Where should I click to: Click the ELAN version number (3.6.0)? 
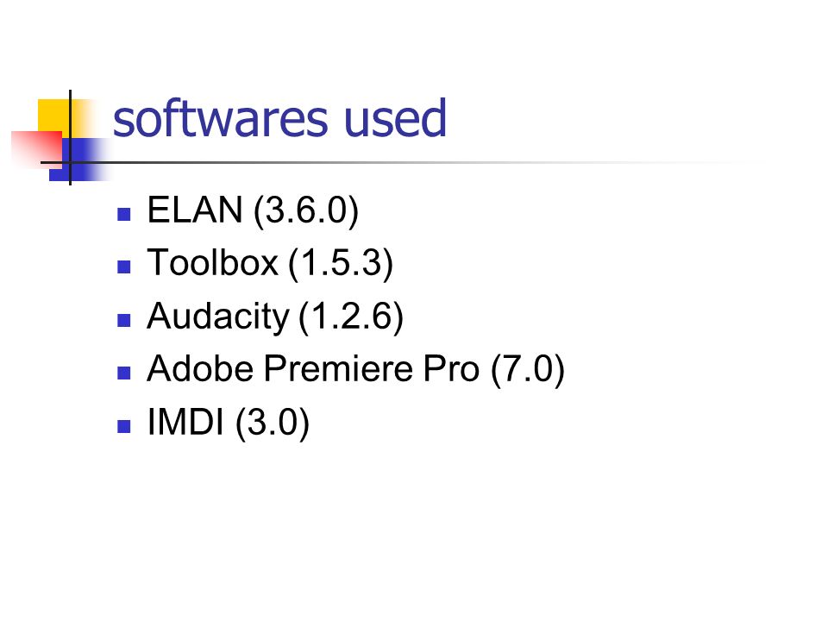(x=305, y=210)
